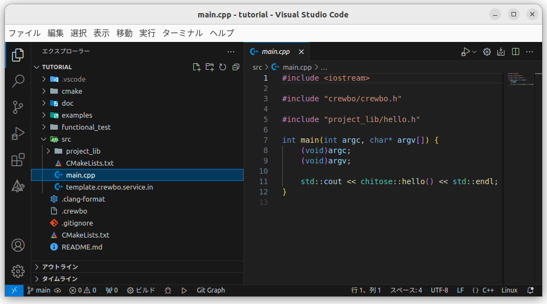The width and height of the screenshot is (547, 304).
Task: Open the 編集 menu
Action: [x=56, y=33]
